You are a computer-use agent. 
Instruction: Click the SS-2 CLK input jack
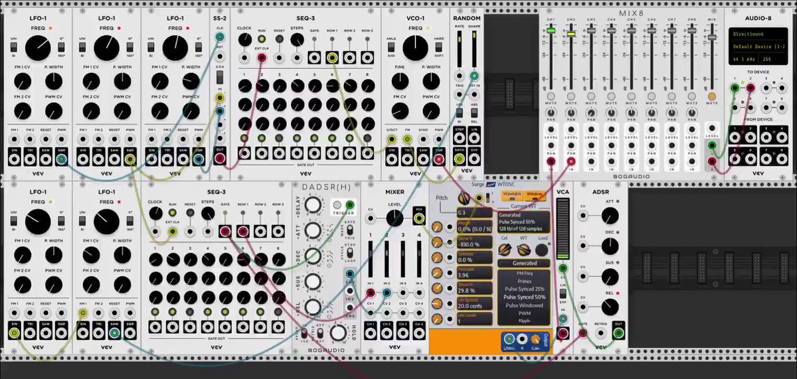tap(220, 37)
